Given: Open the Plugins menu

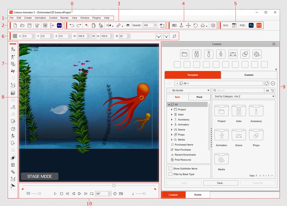Looking at the screenshot, I should (x=96, y=18).
